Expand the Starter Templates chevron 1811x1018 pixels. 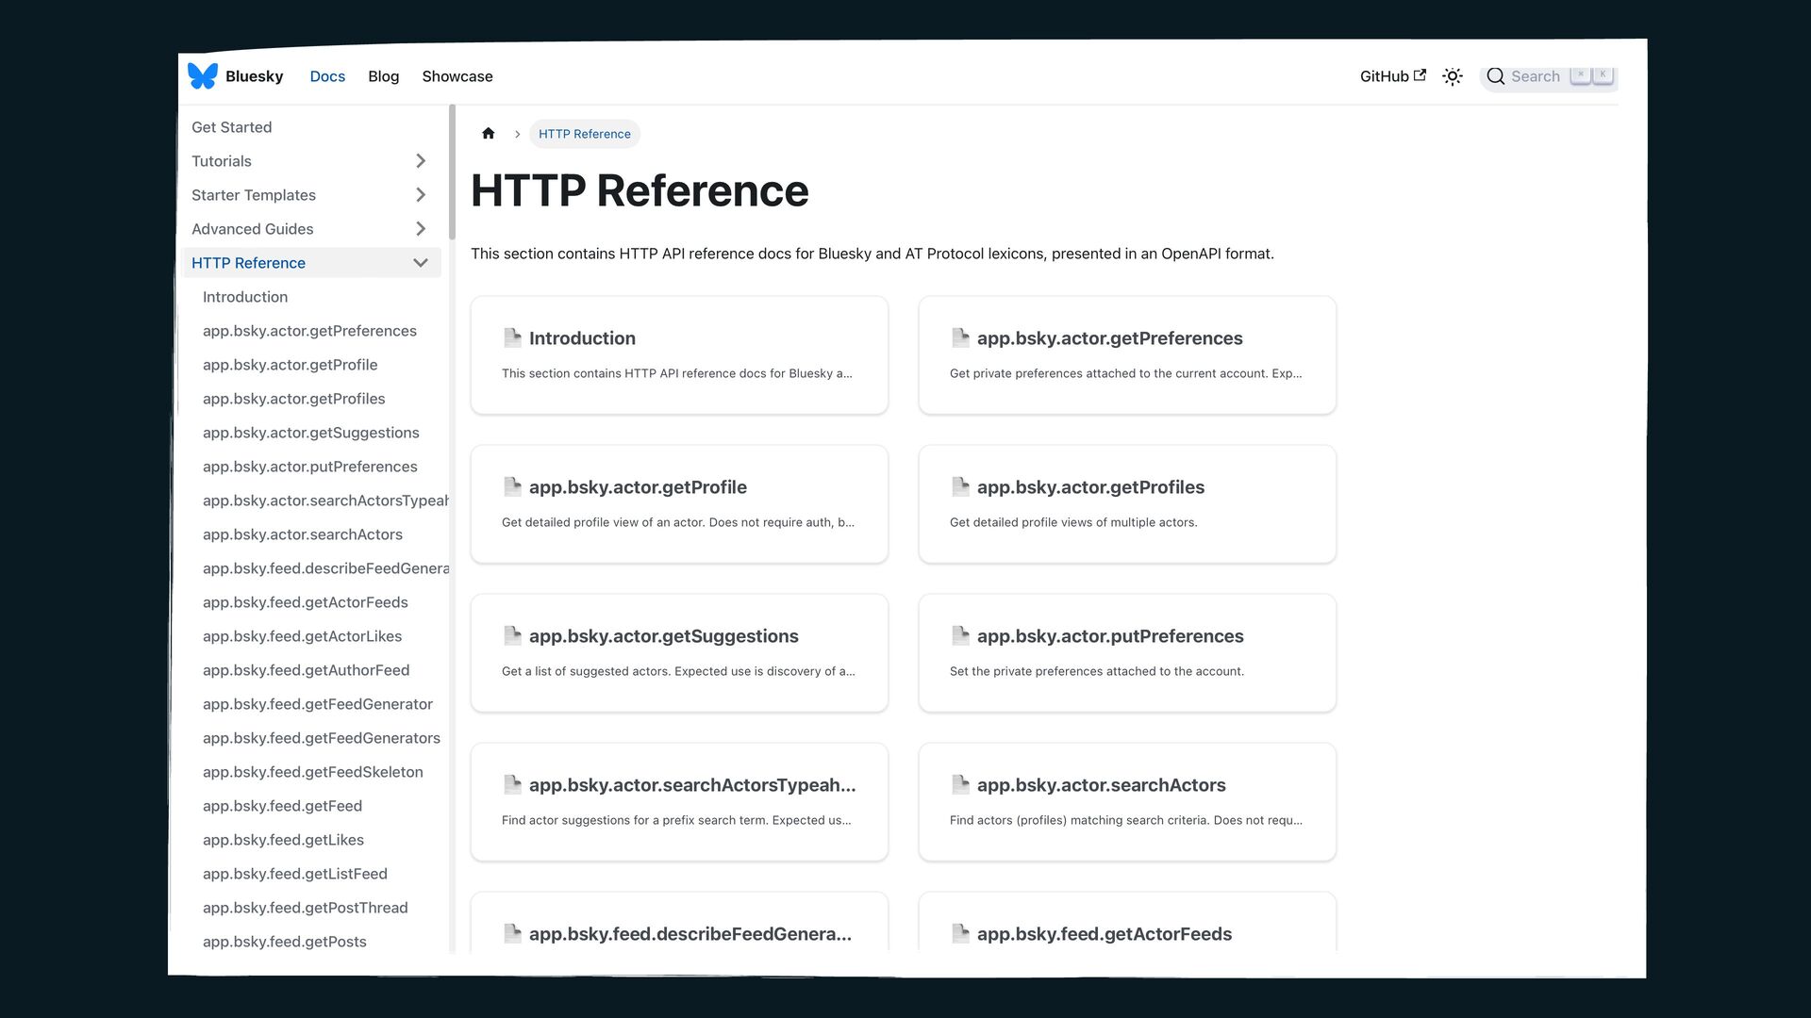click(x=421, y=195)
